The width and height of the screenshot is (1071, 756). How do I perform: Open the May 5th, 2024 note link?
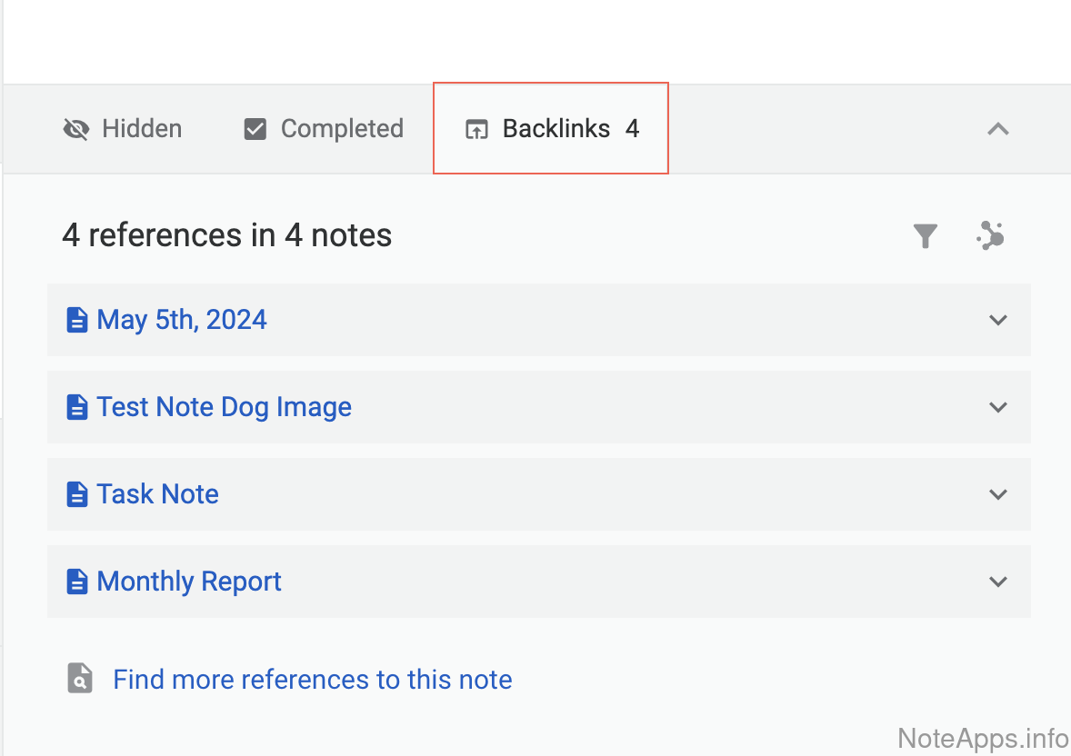pyautogui.click(x=182, y=320)
